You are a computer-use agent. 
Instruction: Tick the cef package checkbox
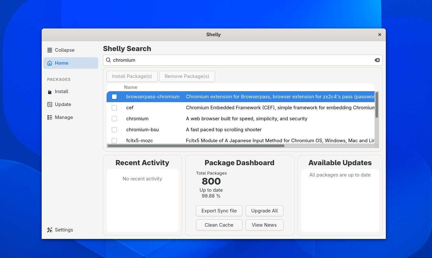click(114, 108)
